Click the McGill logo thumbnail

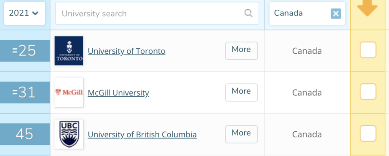click(69, 93)
